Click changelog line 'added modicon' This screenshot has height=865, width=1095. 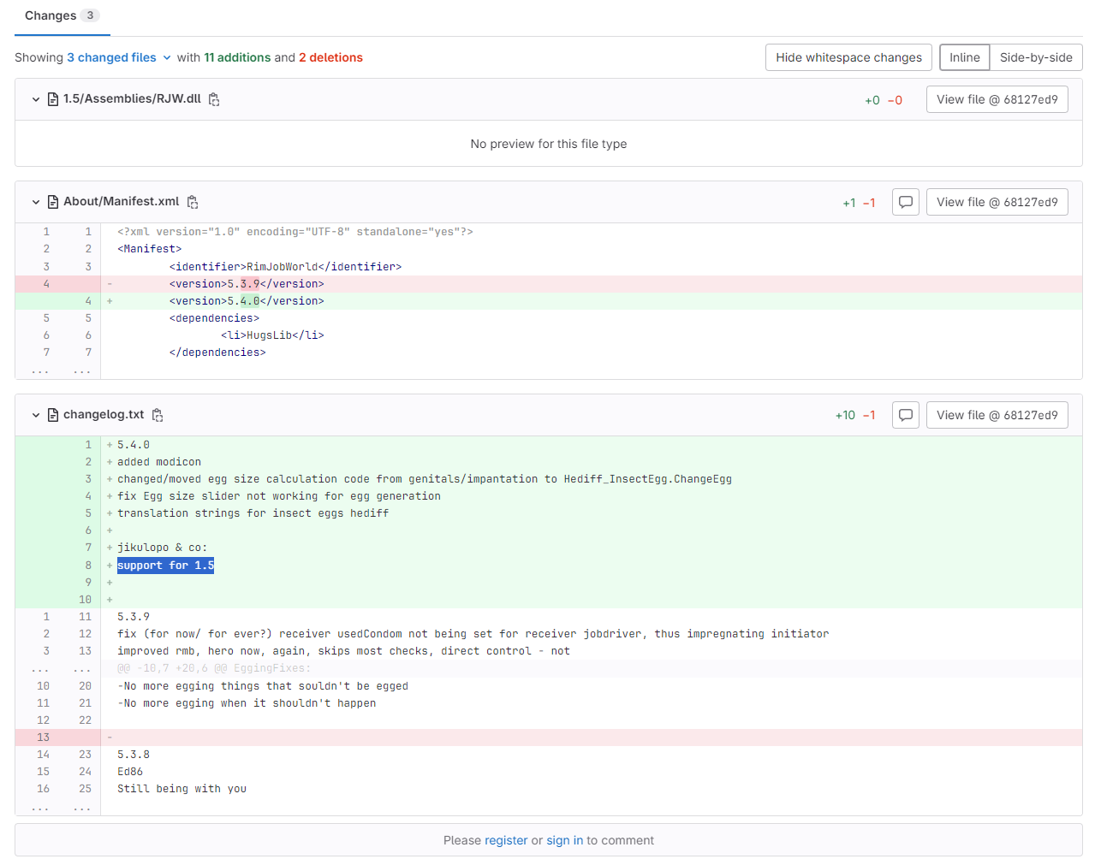tap(159, 462)
